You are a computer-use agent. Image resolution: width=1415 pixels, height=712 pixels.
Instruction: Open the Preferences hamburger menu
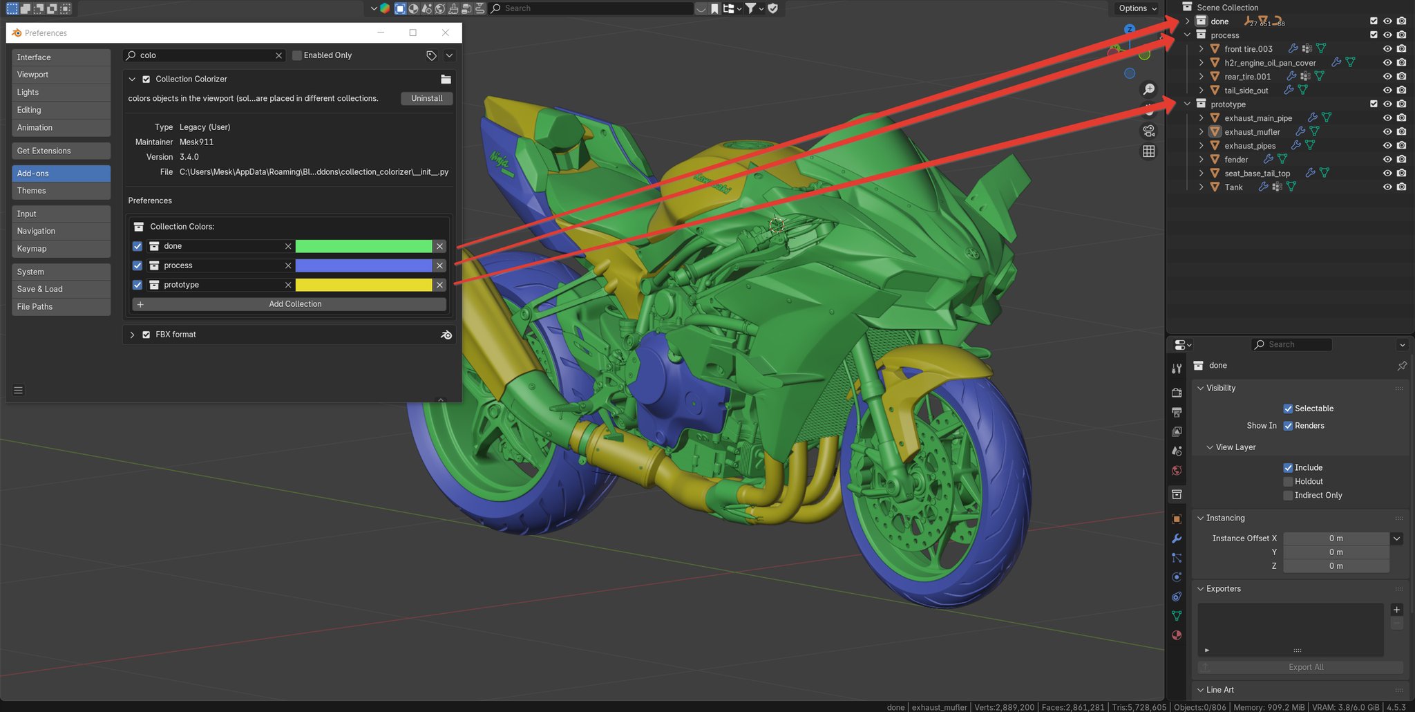coord(19,390)
